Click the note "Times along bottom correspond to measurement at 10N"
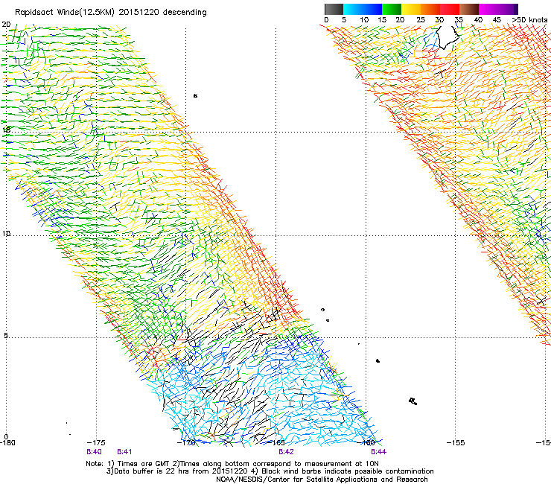The height and width of the screenshot is (484, 551). point(278,464)
